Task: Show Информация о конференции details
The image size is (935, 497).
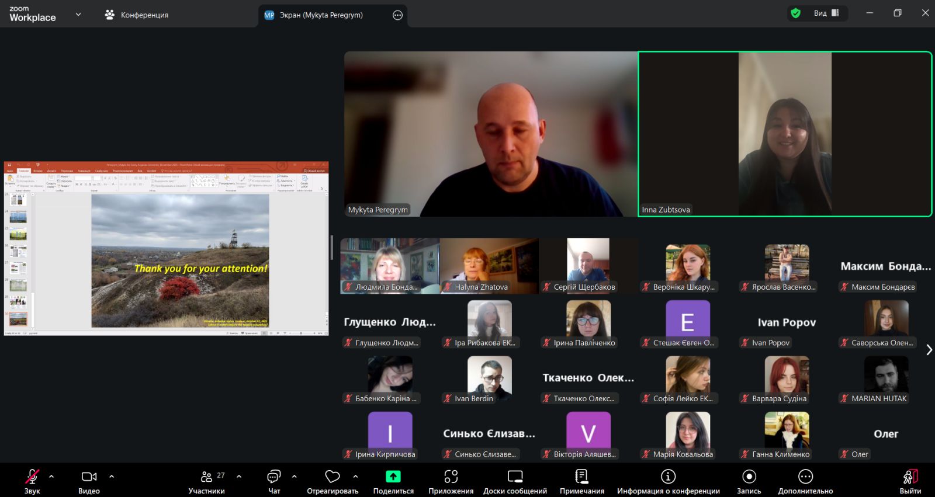Action: [668, 477]
